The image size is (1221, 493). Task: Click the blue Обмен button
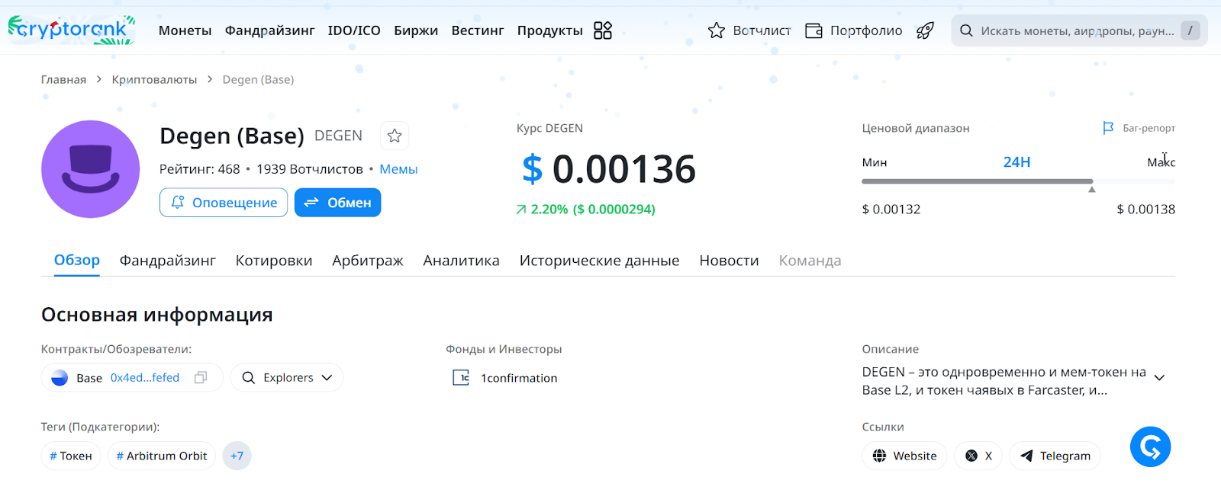click(337, 203)
